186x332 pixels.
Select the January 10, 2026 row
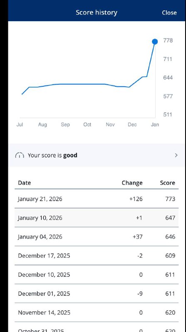(x=97, y=217)
